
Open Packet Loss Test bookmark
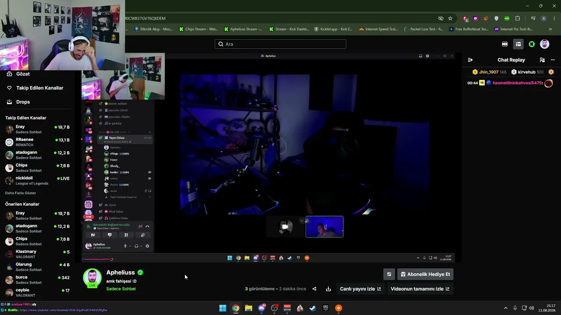pyautogui.click(x=423, y=29)
